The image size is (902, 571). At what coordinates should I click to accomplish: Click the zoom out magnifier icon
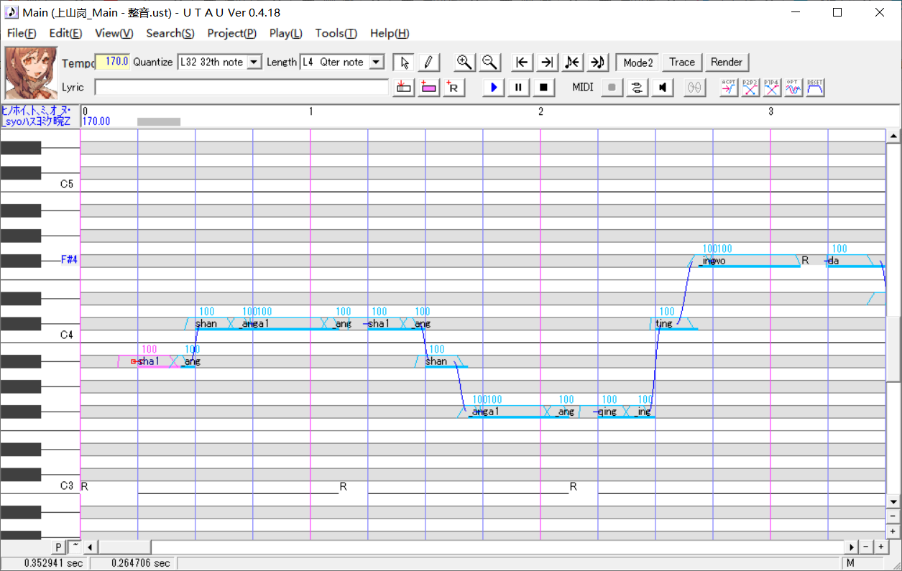point(489,62)
